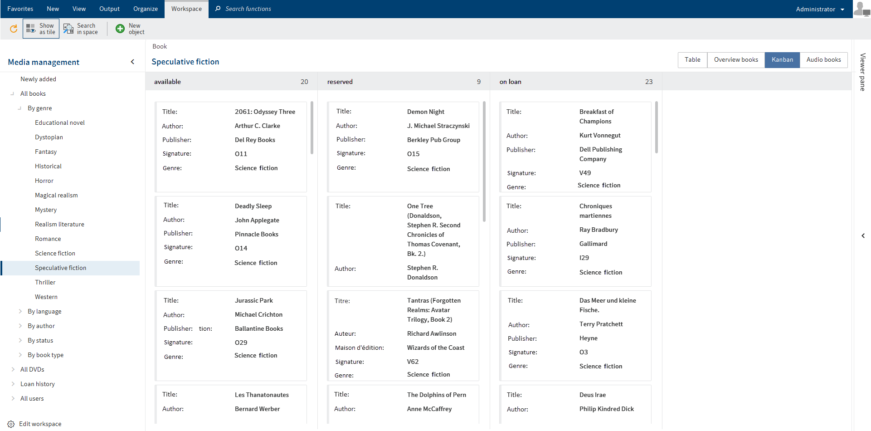871x431 pixels.
Task: Open the Loan history section
Action: tap(37, 384)
